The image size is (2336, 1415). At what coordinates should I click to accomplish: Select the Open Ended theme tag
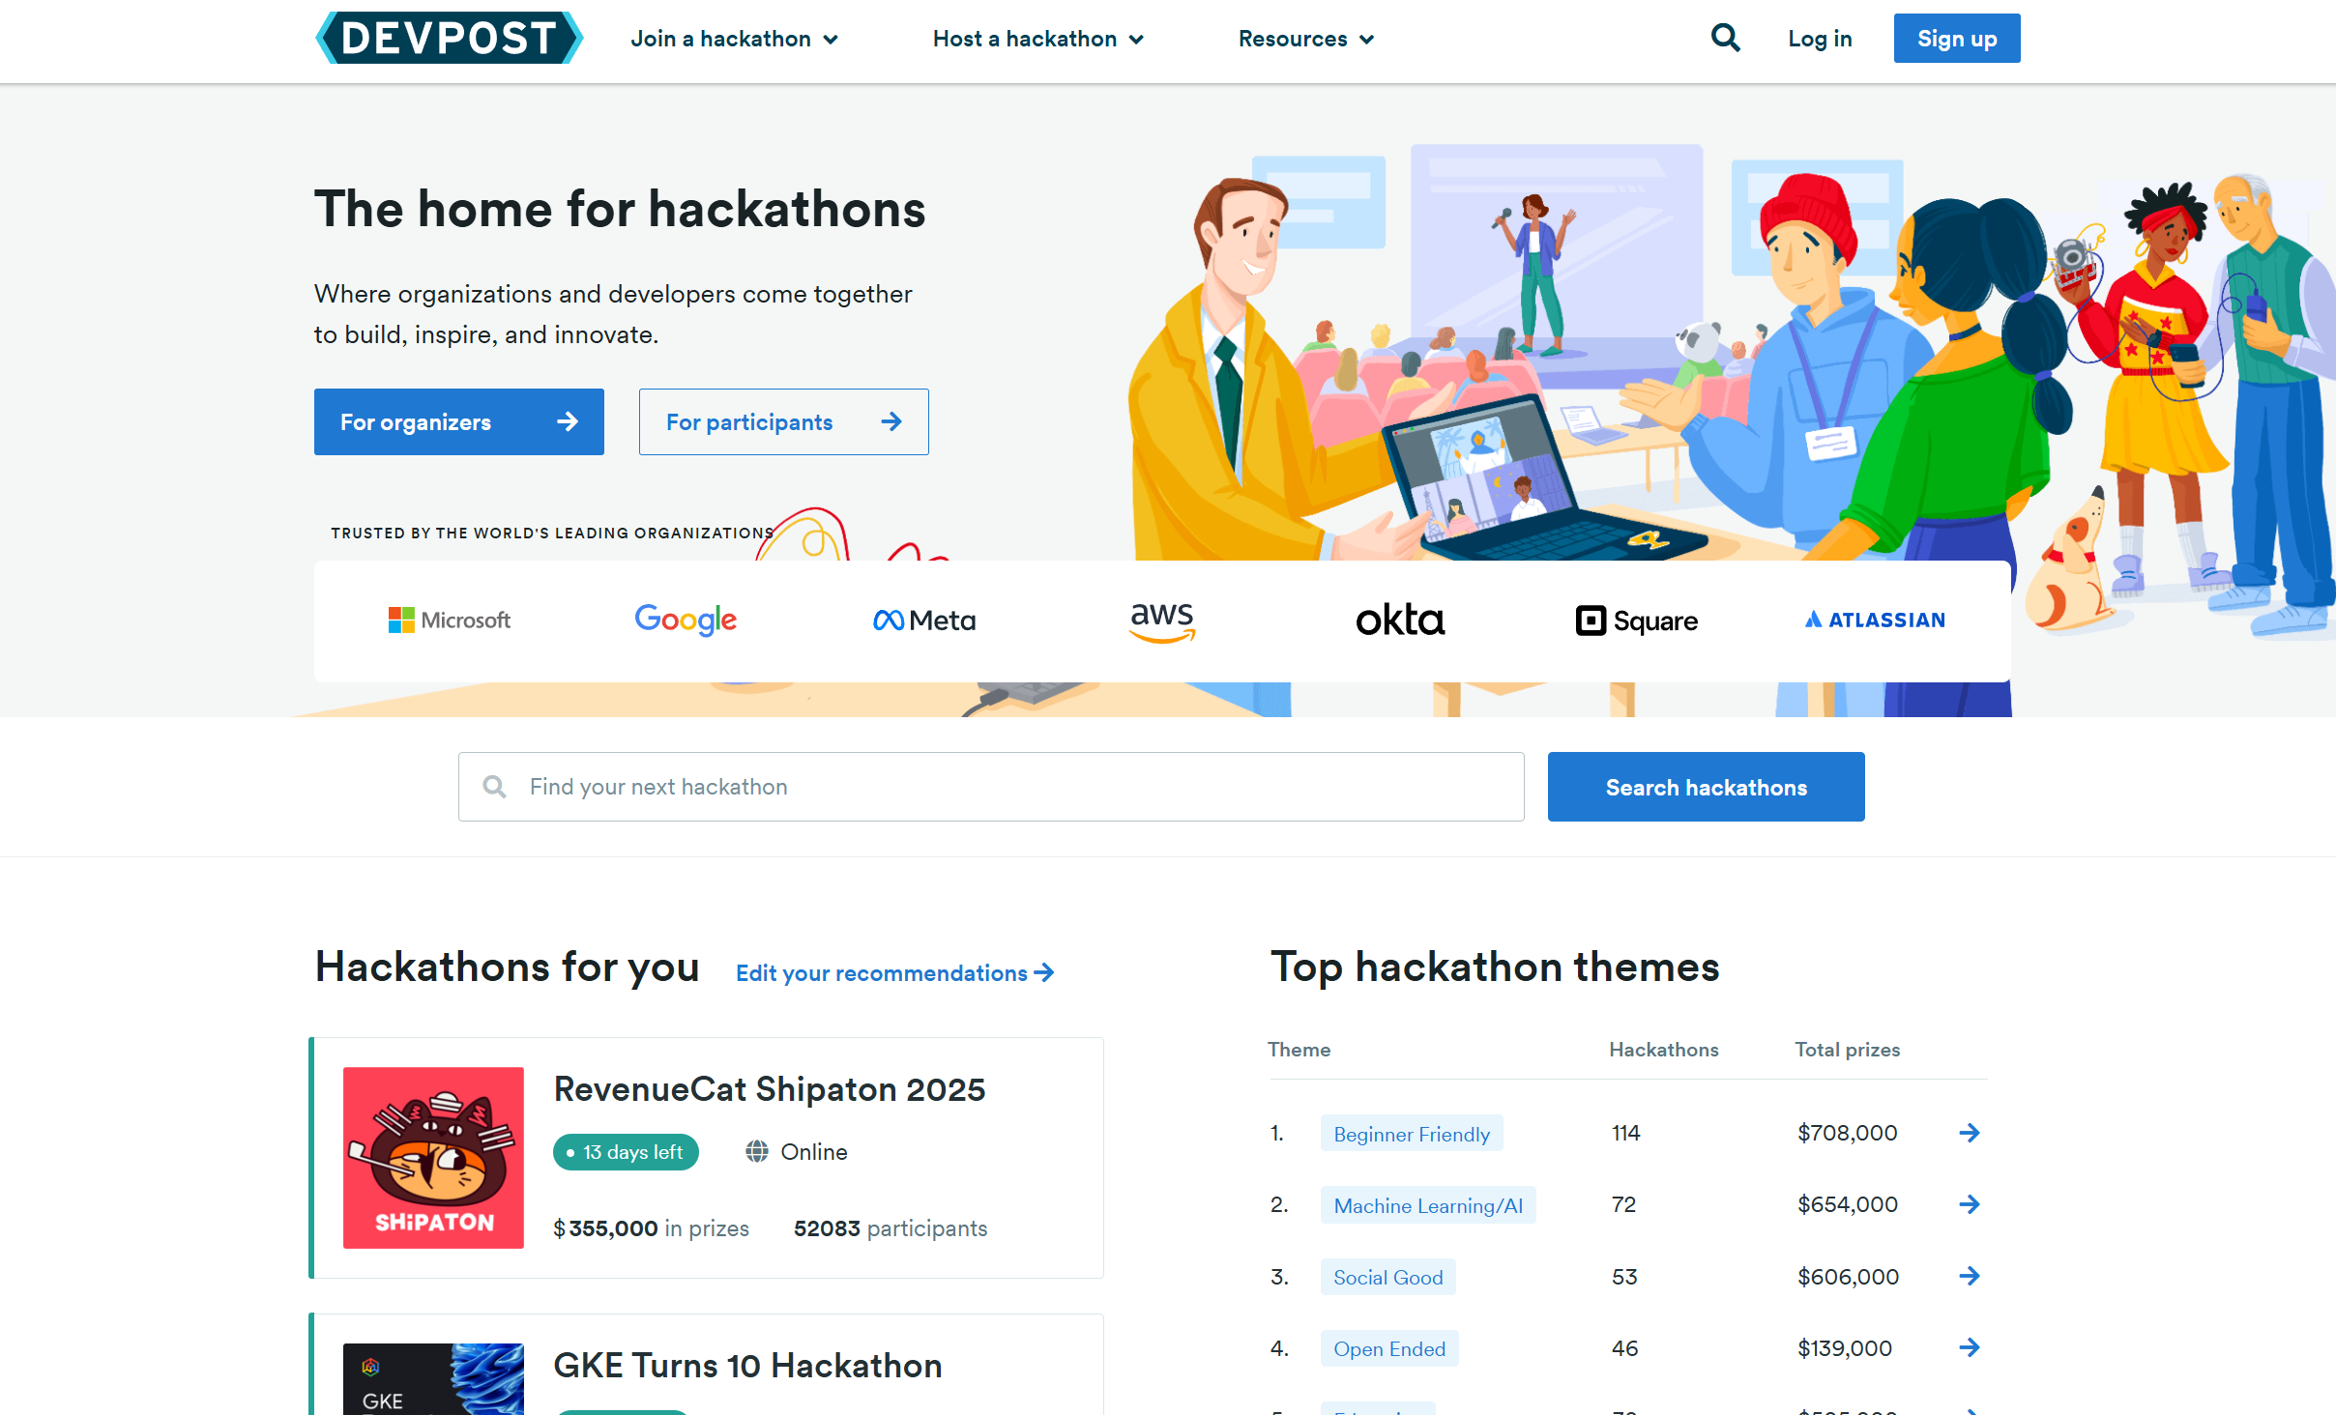[x=1389, y=1349]
